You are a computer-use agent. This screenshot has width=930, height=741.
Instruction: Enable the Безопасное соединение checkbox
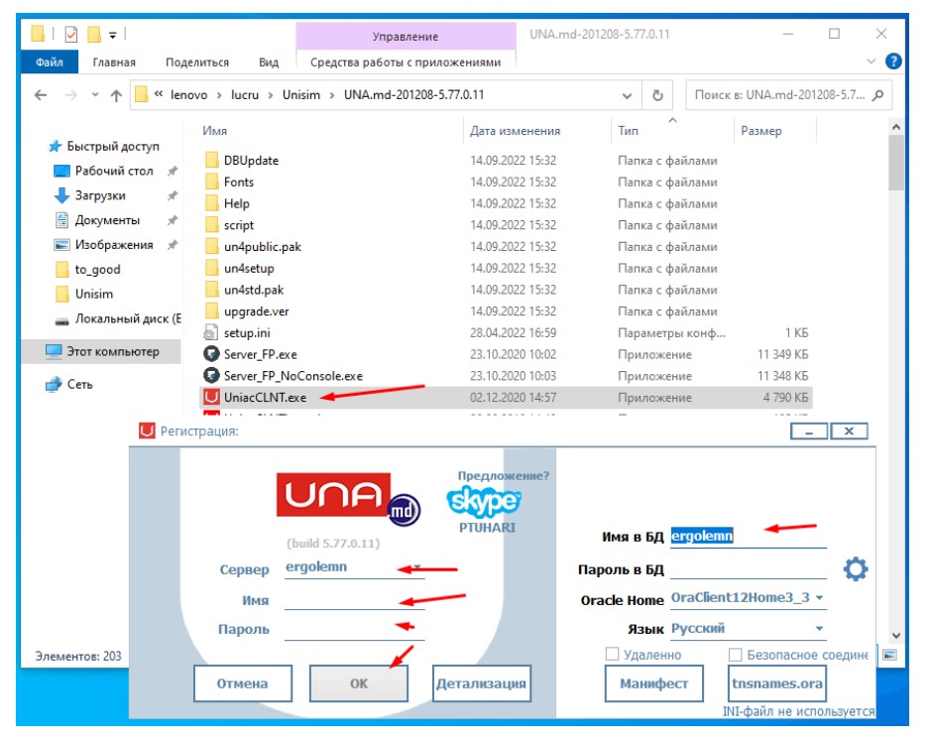[x=735, y=655]
